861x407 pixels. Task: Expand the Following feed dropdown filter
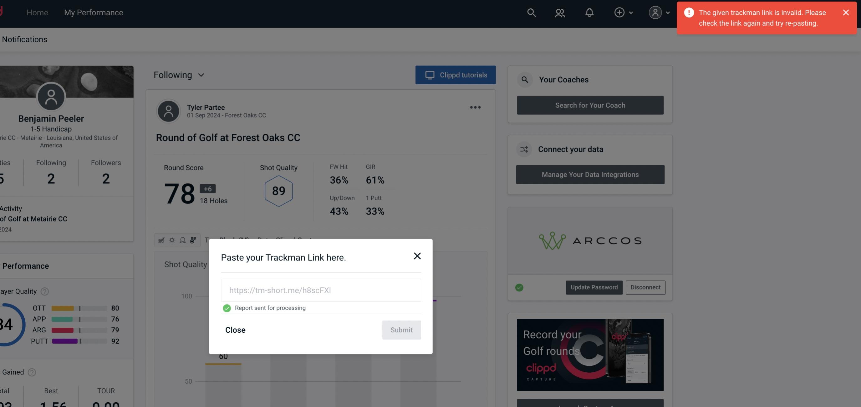[x=178, y=75]
